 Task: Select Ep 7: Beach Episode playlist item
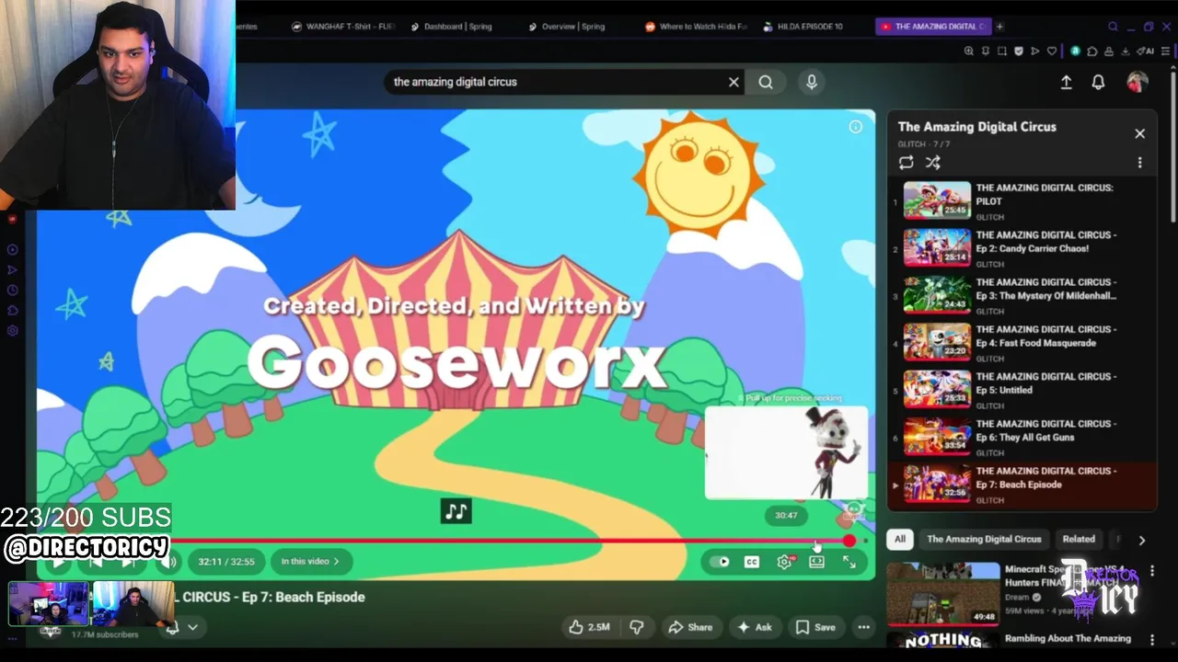point(1022,484)
